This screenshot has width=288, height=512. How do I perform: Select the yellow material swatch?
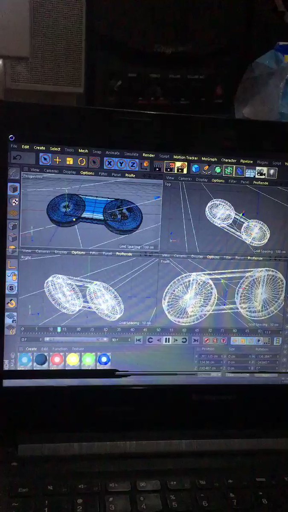coord(73,360)
